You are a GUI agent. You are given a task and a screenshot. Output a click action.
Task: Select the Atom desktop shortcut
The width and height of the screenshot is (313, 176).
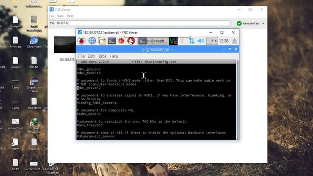pos(15,144)
